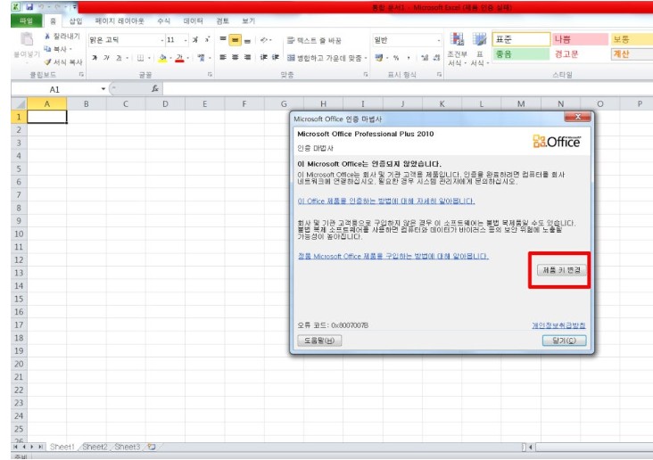Save the workbook from the quick access toolbar

point(29,6)
